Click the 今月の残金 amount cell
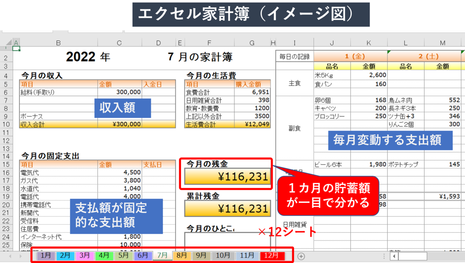 click(x=227, y=177)
